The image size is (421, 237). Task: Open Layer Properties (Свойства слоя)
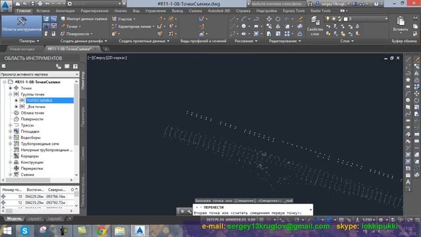pyautogui.click(x=314, y=26)
